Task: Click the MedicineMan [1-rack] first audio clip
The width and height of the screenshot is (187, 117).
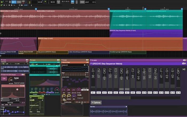Action: [18, 20]
